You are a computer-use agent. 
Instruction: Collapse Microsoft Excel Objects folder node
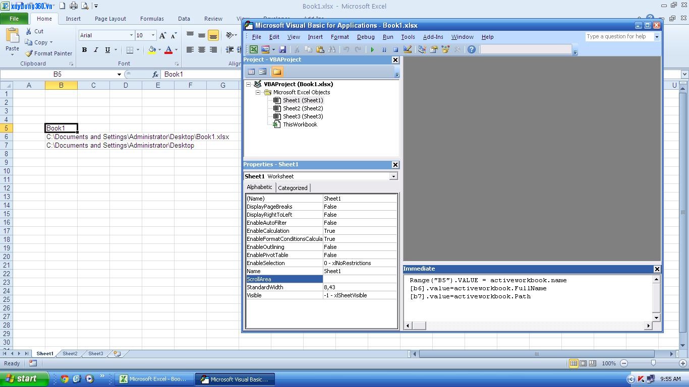tap(258, 92)
